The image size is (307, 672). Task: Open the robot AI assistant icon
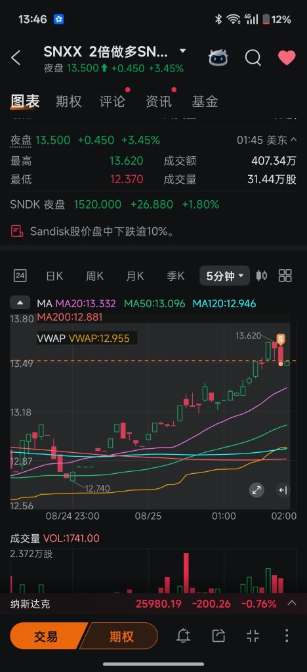tap(218, 58)
